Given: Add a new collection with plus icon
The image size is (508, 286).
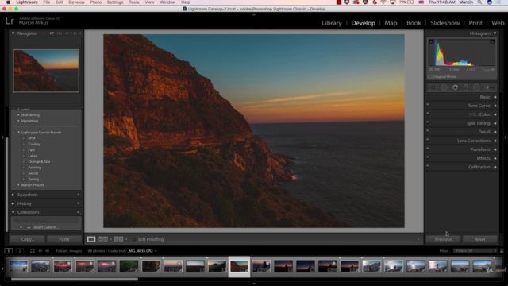Looking at the screenshot, I should point(78,212).
